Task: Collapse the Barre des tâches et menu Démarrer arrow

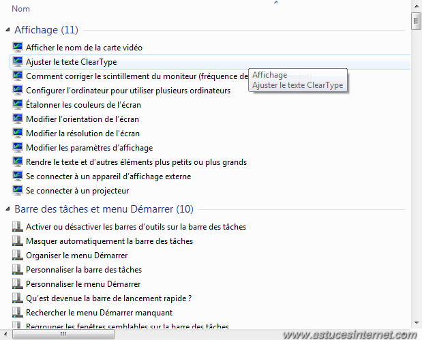Action: click(7, 208)
